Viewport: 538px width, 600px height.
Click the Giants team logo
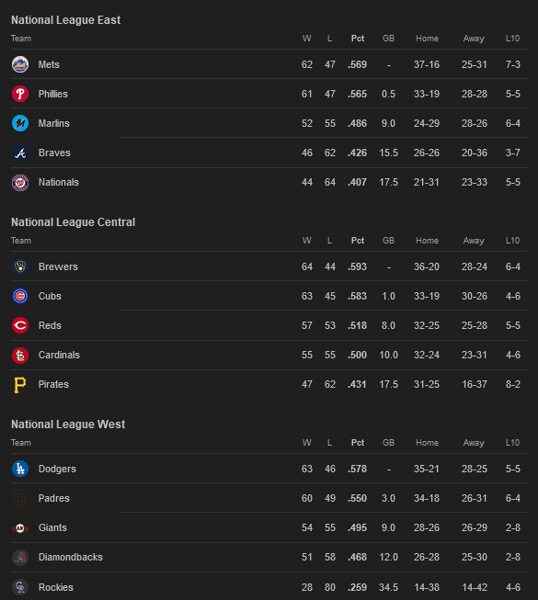[20, 527]
